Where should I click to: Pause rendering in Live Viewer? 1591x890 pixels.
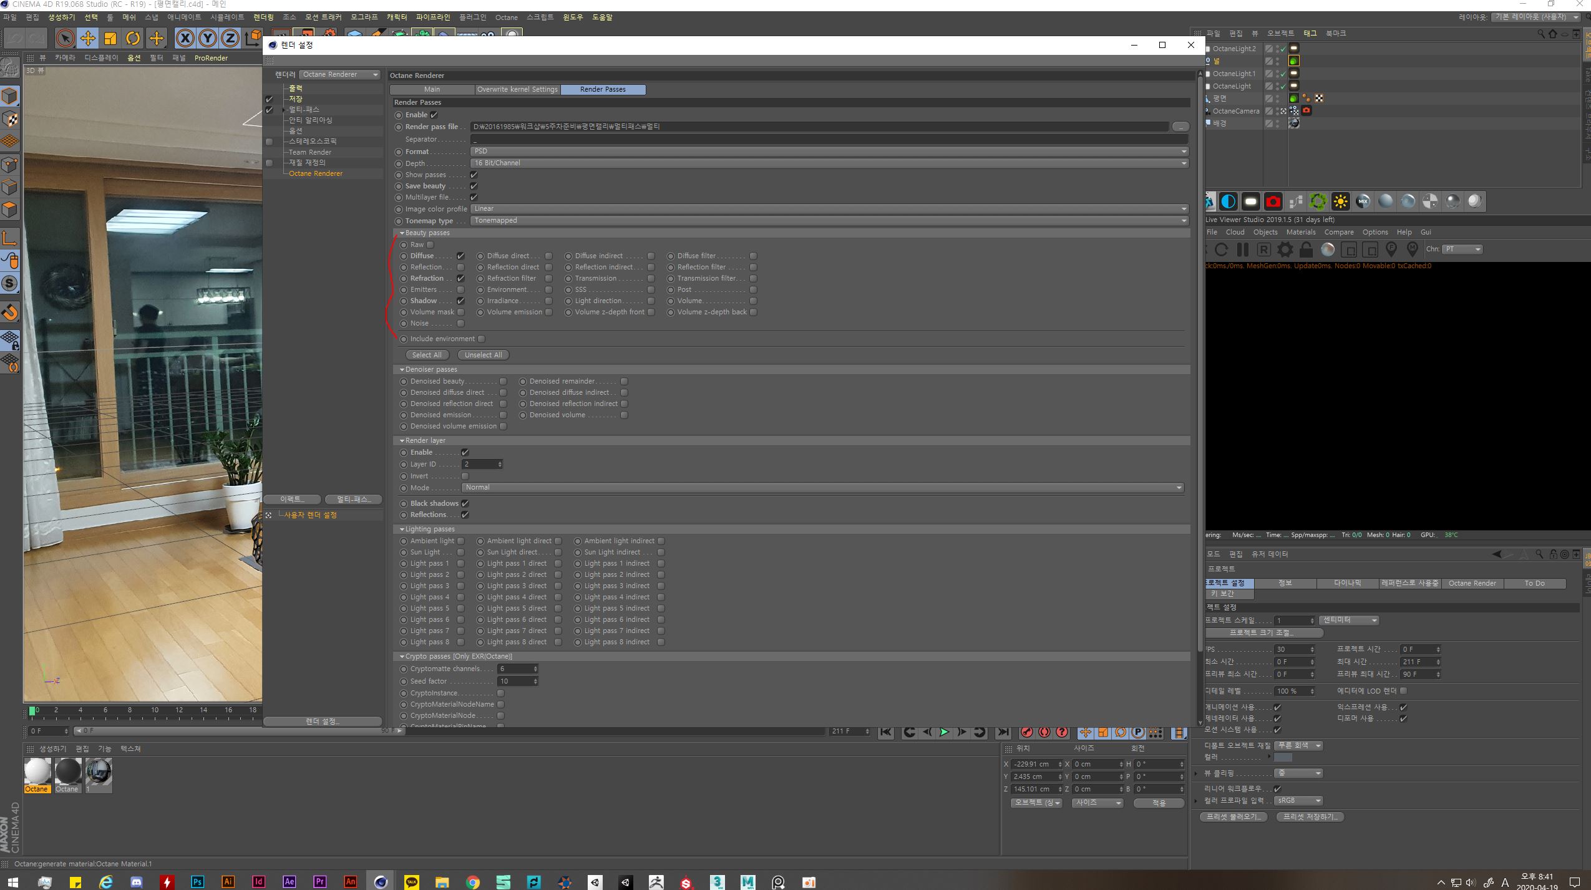(1243, 250)
